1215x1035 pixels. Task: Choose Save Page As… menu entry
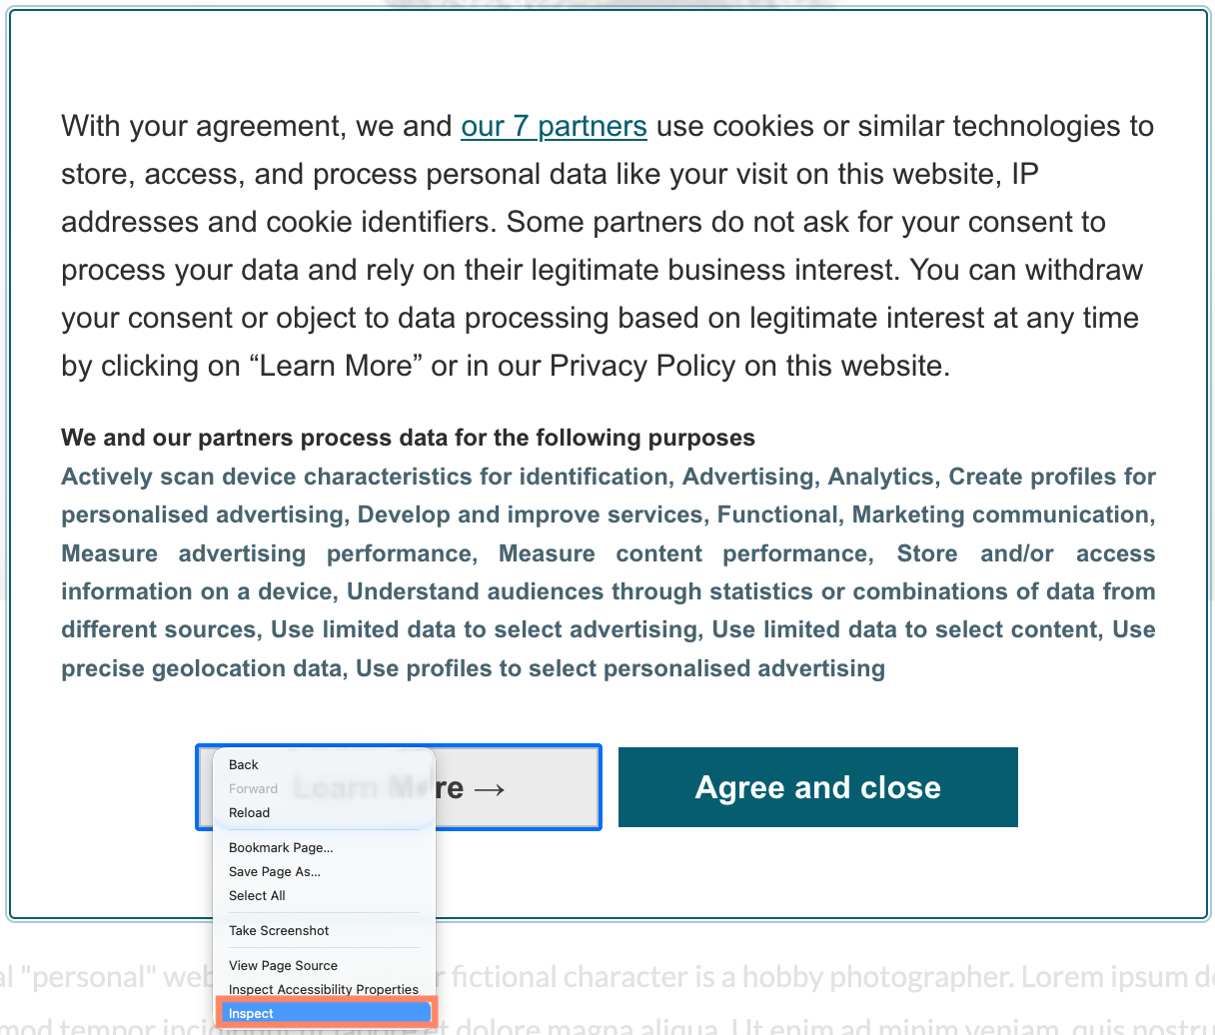275,872
